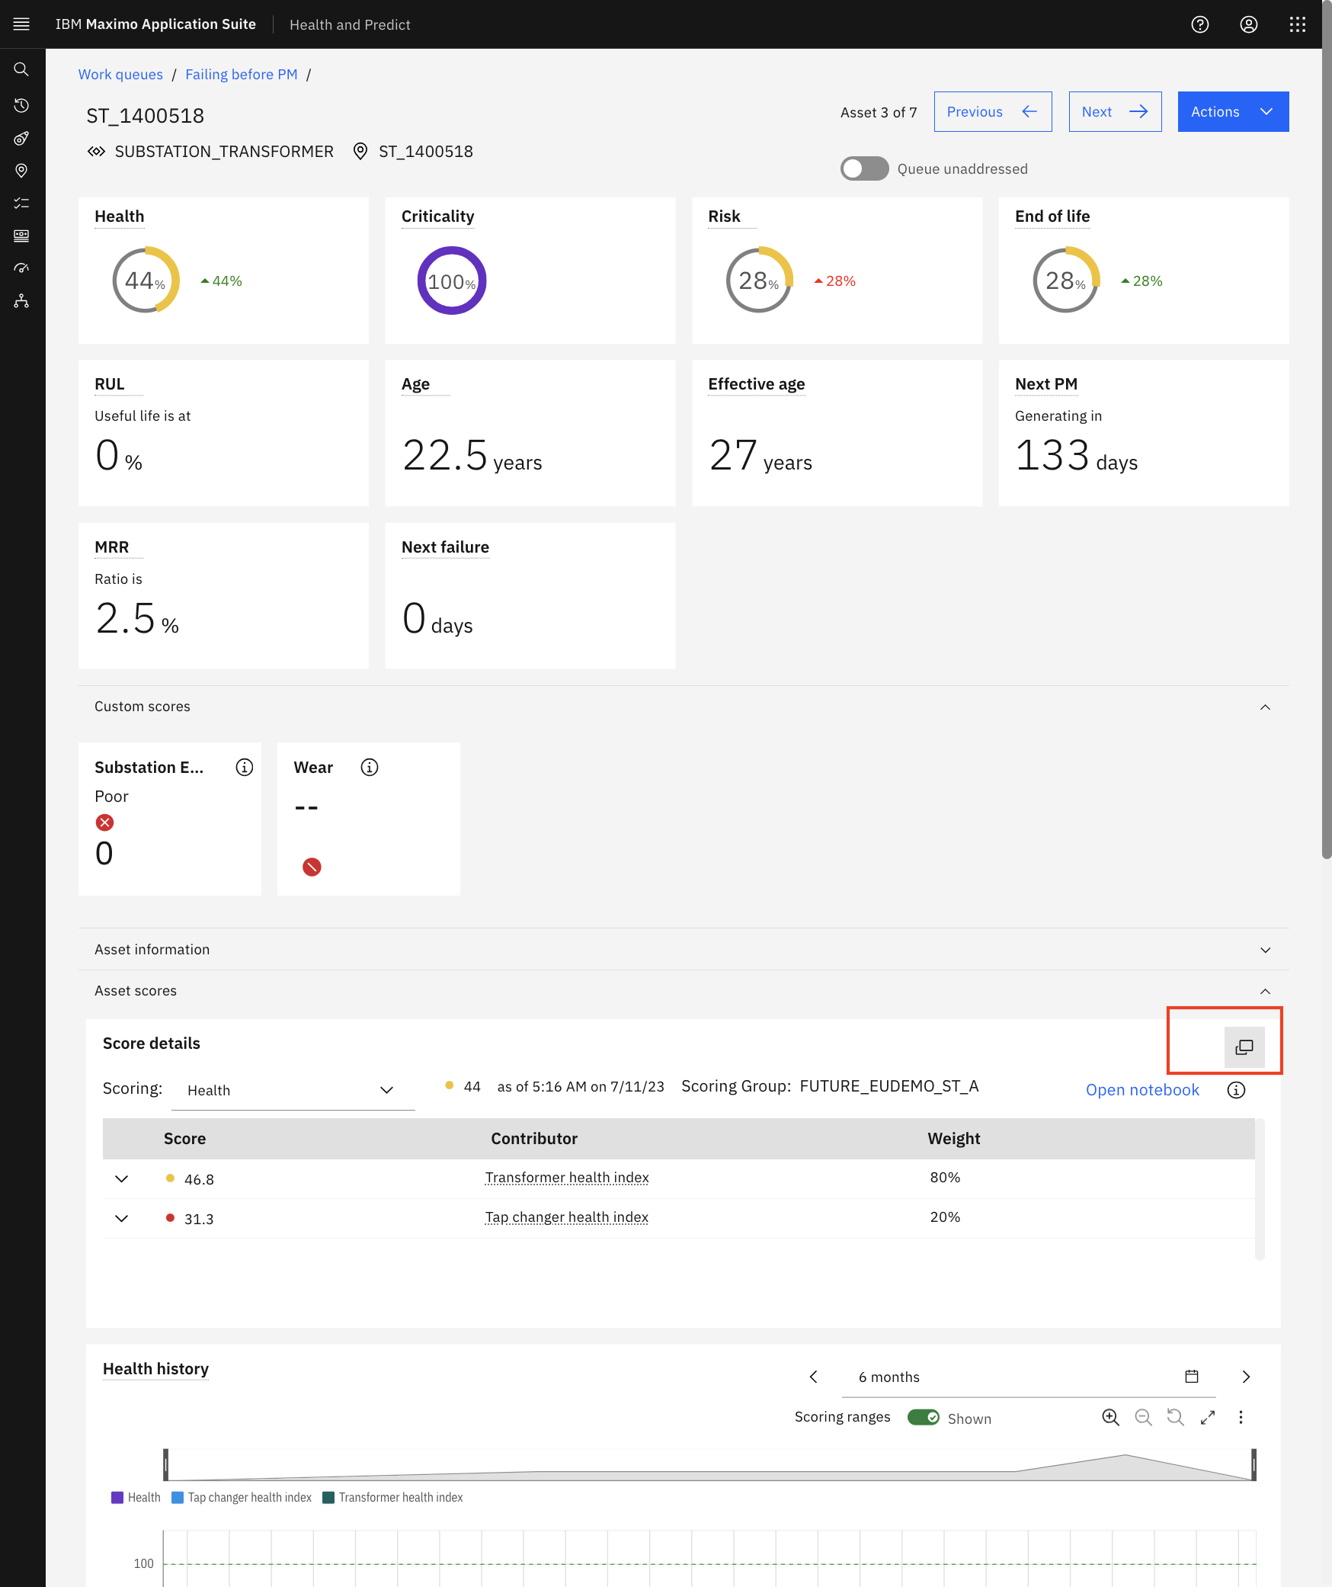Go to Failing before PM breadcrumb
The image size is (1332, 1587).
242,75
